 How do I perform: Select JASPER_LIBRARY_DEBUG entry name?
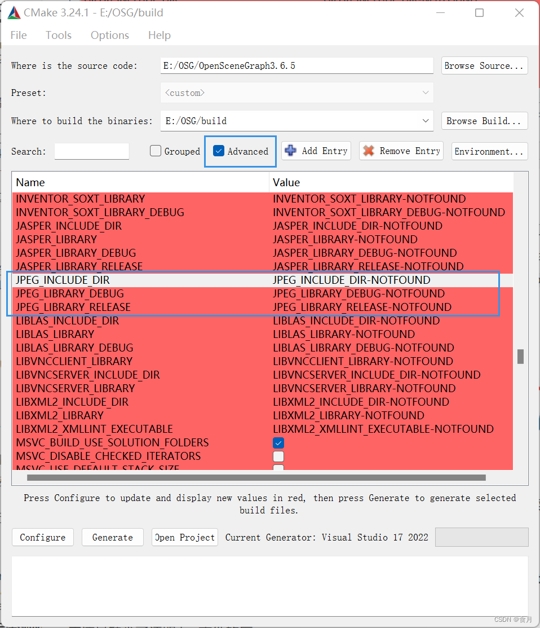(x=76, y=253)
